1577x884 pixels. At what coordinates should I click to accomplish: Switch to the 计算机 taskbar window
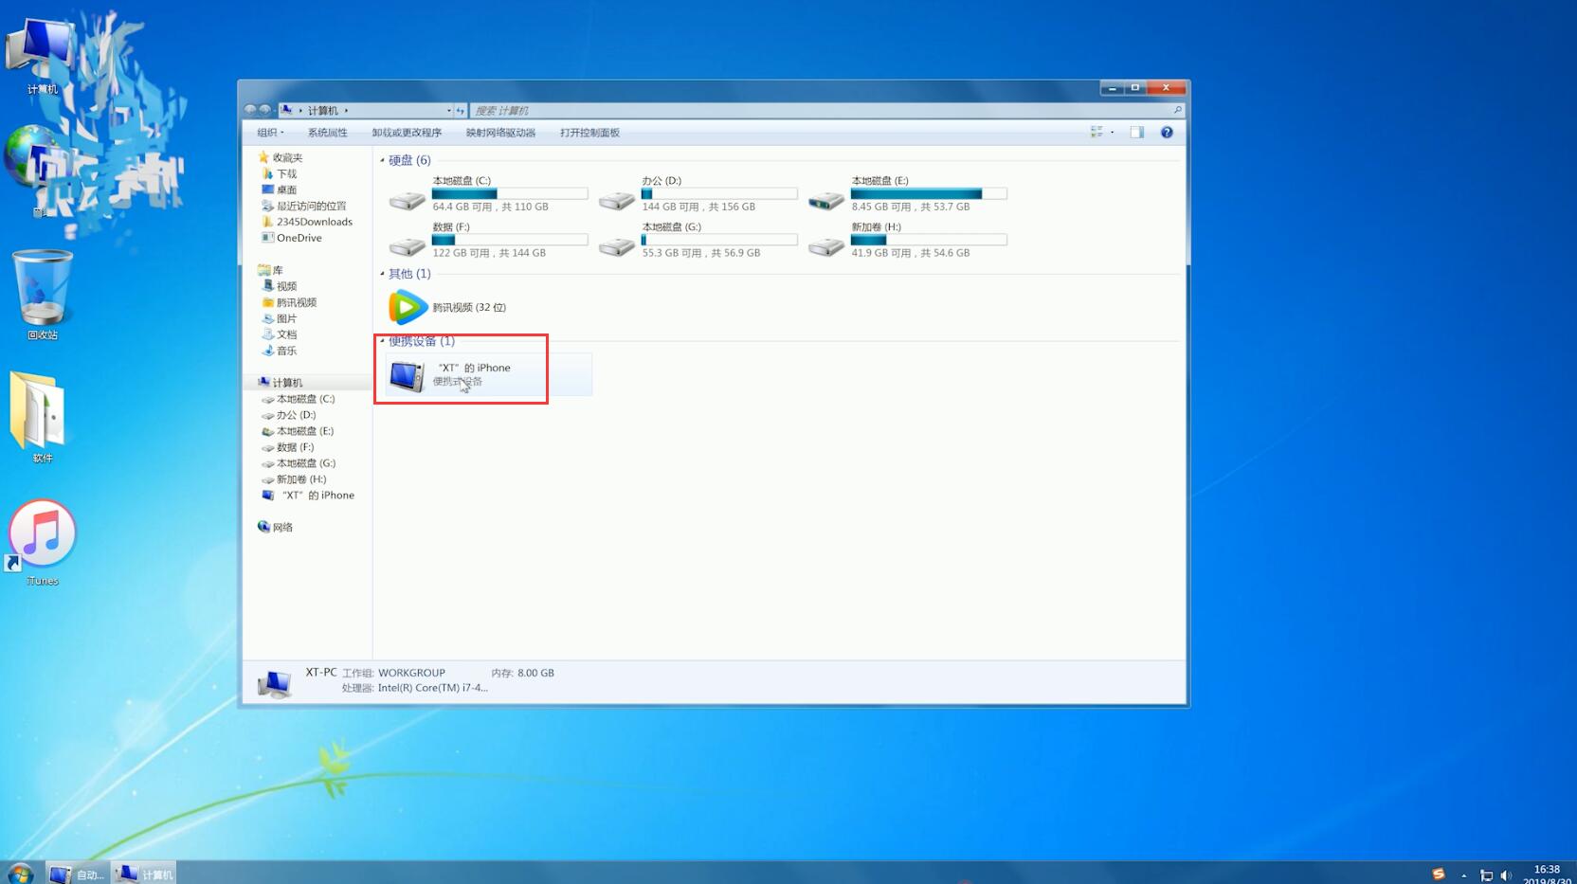point(144,874)
